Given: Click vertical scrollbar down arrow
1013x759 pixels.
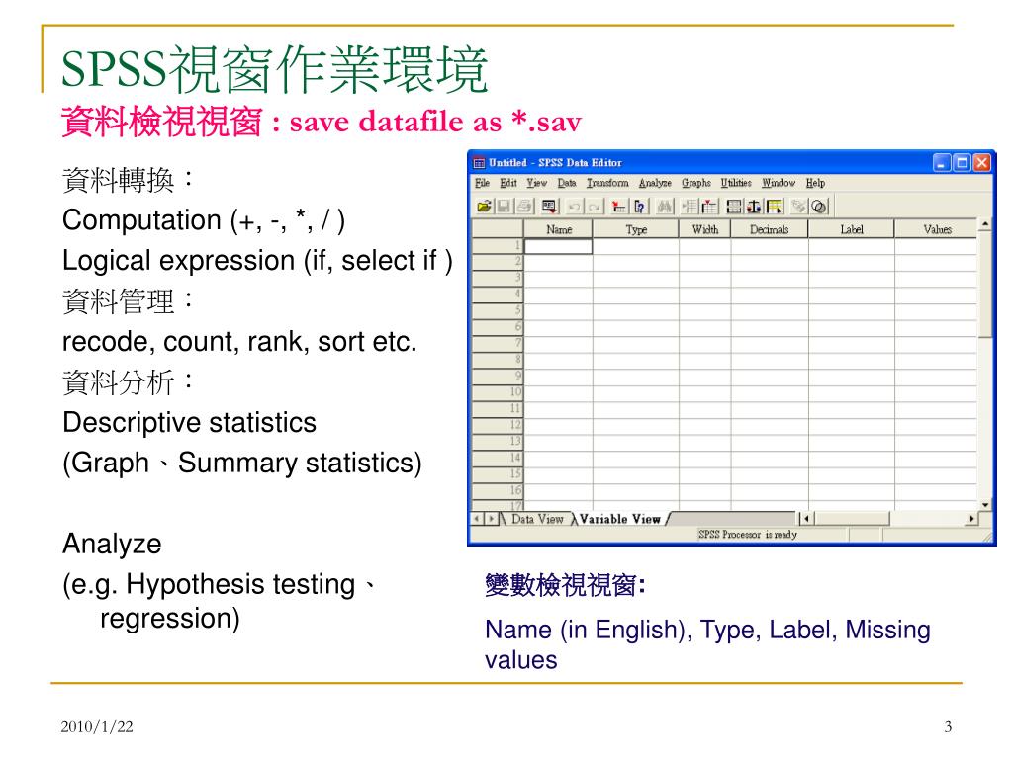Looking at the screenshot, I should pyautogui.click(x=984, y=505).
